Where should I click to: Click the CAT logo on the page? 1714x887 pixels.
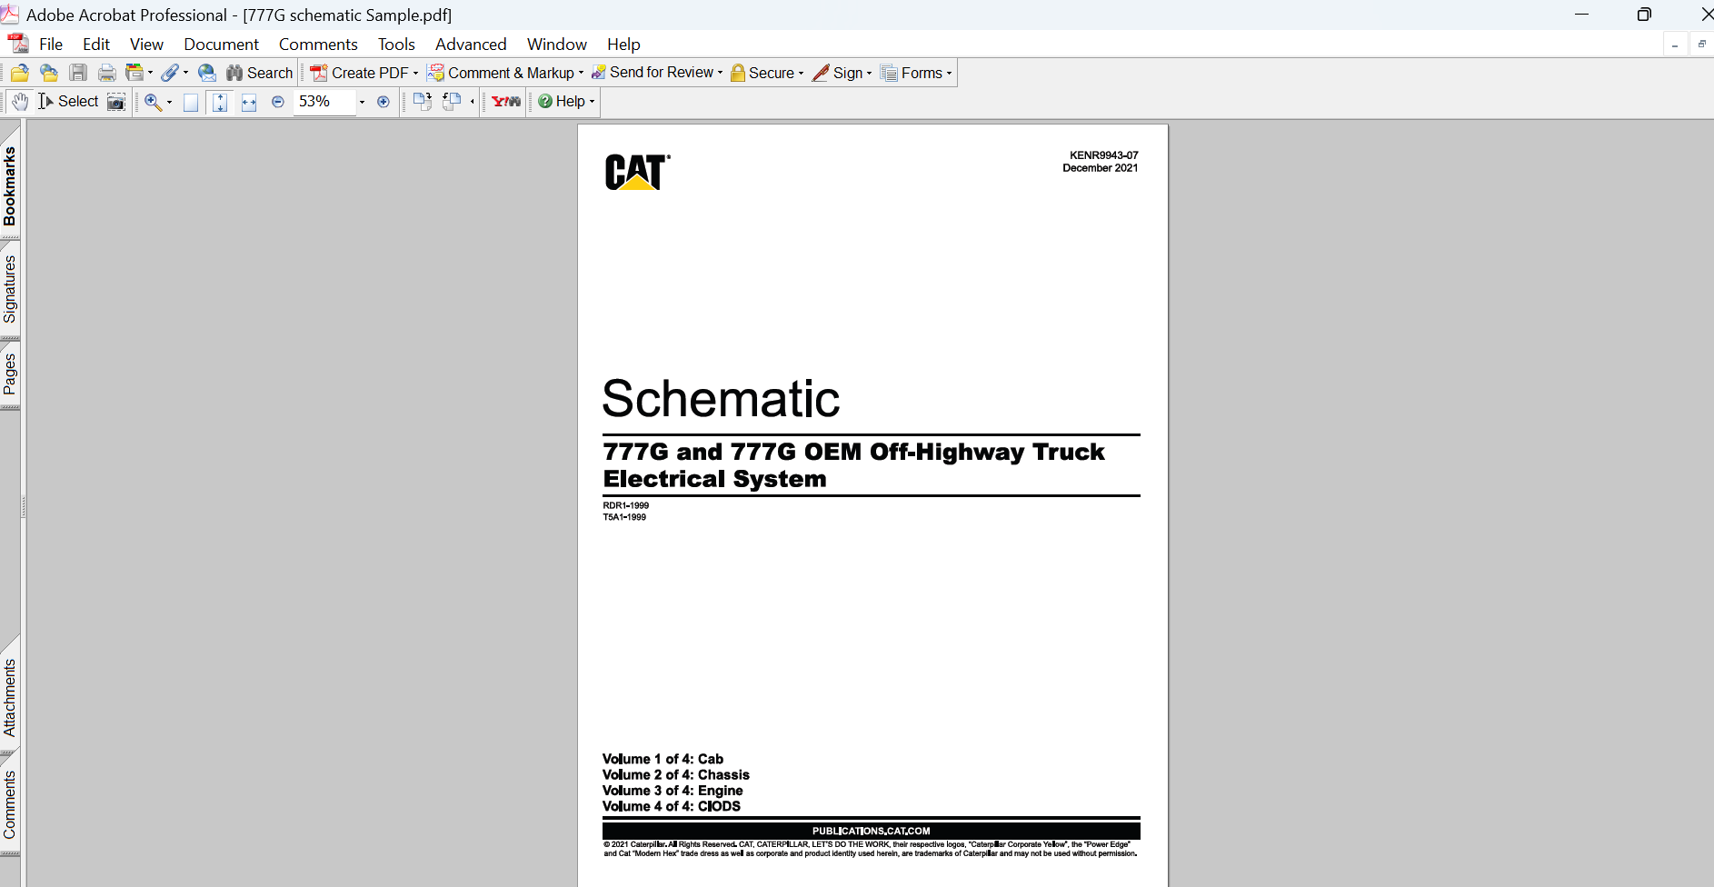point(637,172)
